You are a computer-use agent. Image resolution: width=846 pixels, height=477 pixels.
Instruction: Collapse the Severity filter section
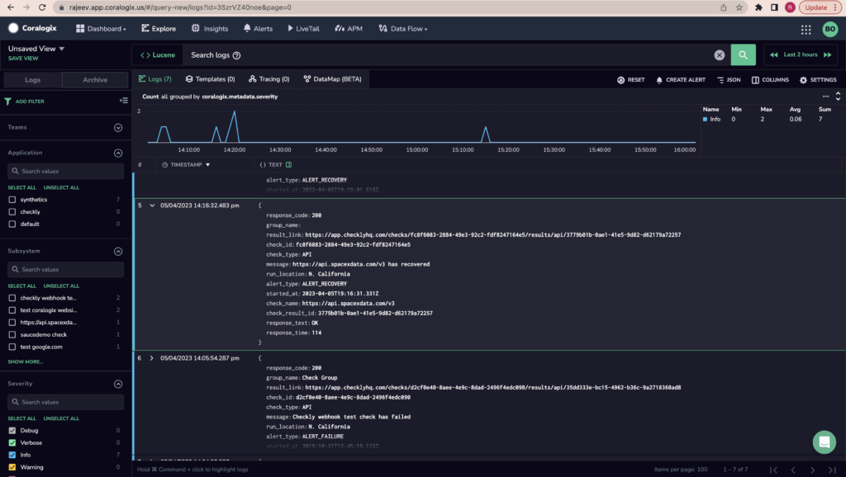118,385
